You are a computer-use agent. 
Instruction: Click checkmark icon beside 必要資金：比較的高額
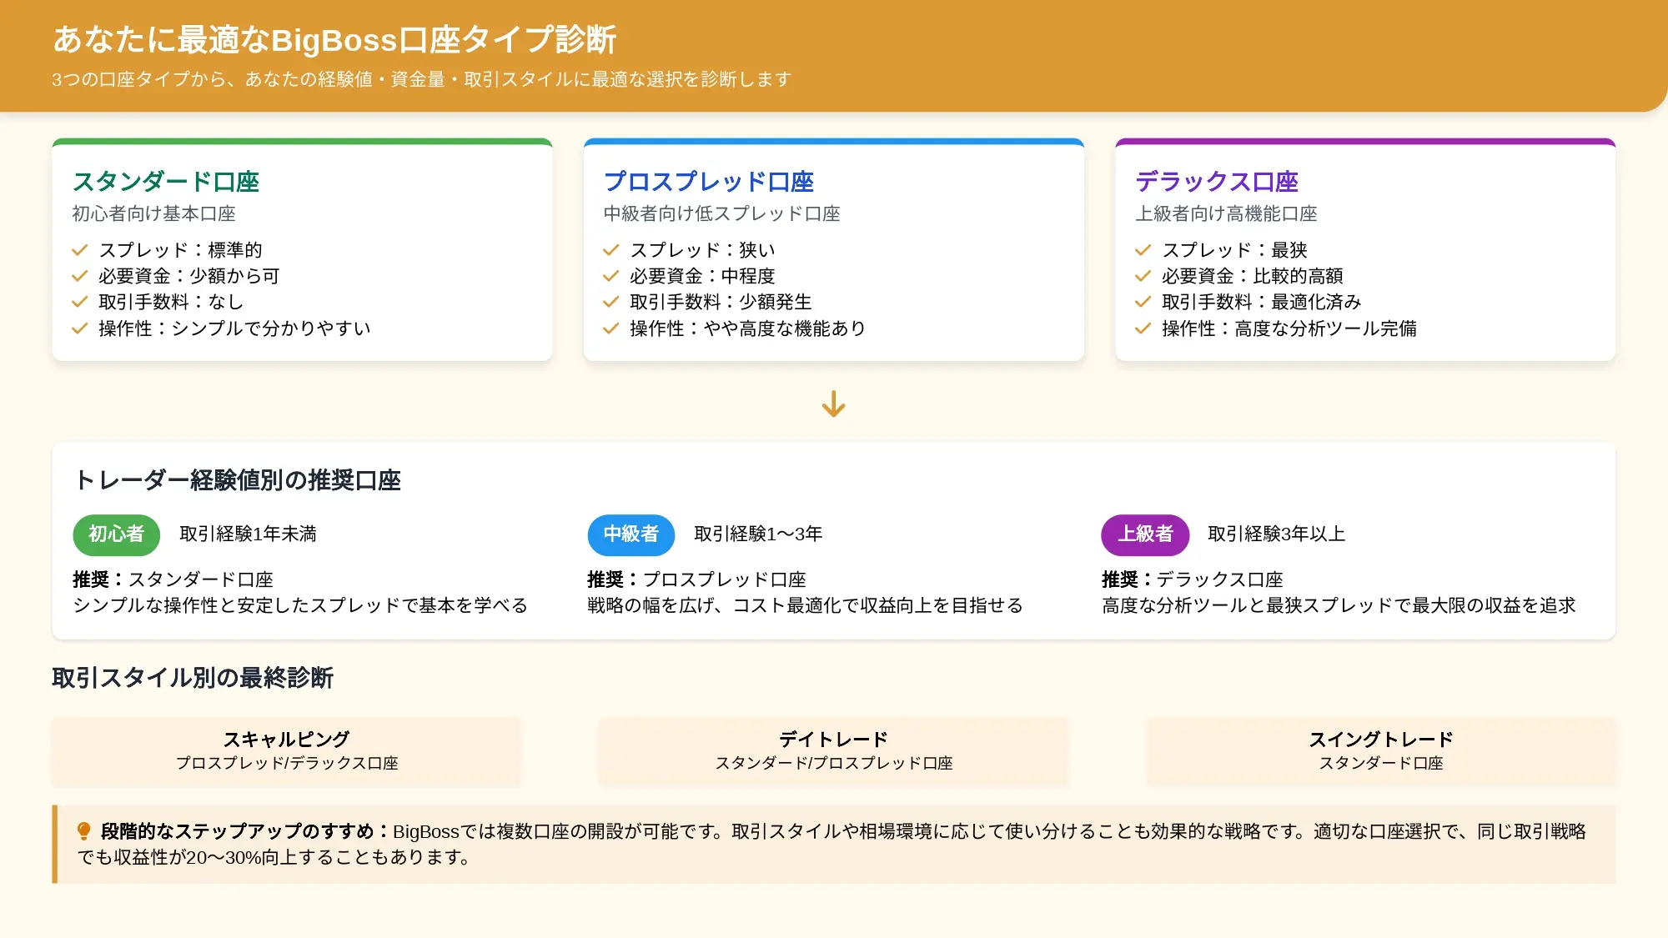(x=1143, y=276)
